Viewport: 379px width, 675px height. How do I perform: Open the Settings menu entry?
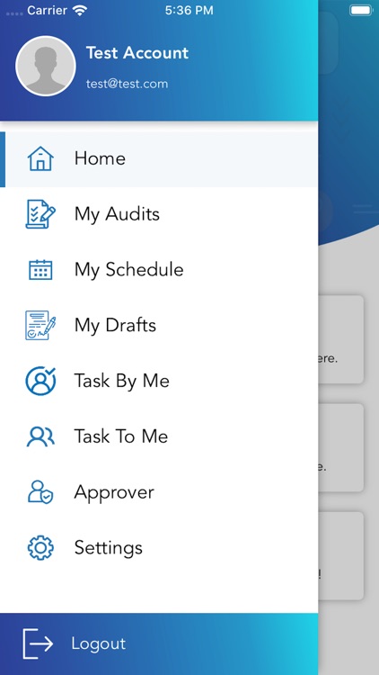click(159, 547)
